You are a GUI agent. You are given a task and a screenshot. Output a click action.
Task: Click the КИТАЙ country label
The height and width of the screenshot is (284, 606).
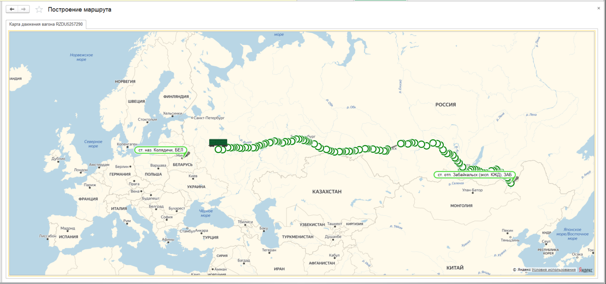pyautogui.click(x=455, y=268)
